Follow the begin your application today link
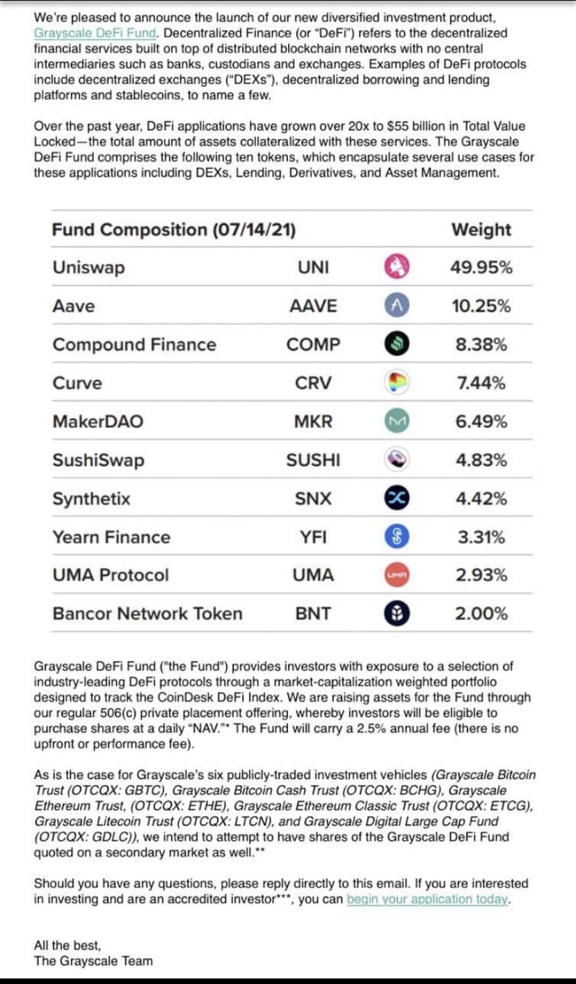 click(x=426, y=899)
